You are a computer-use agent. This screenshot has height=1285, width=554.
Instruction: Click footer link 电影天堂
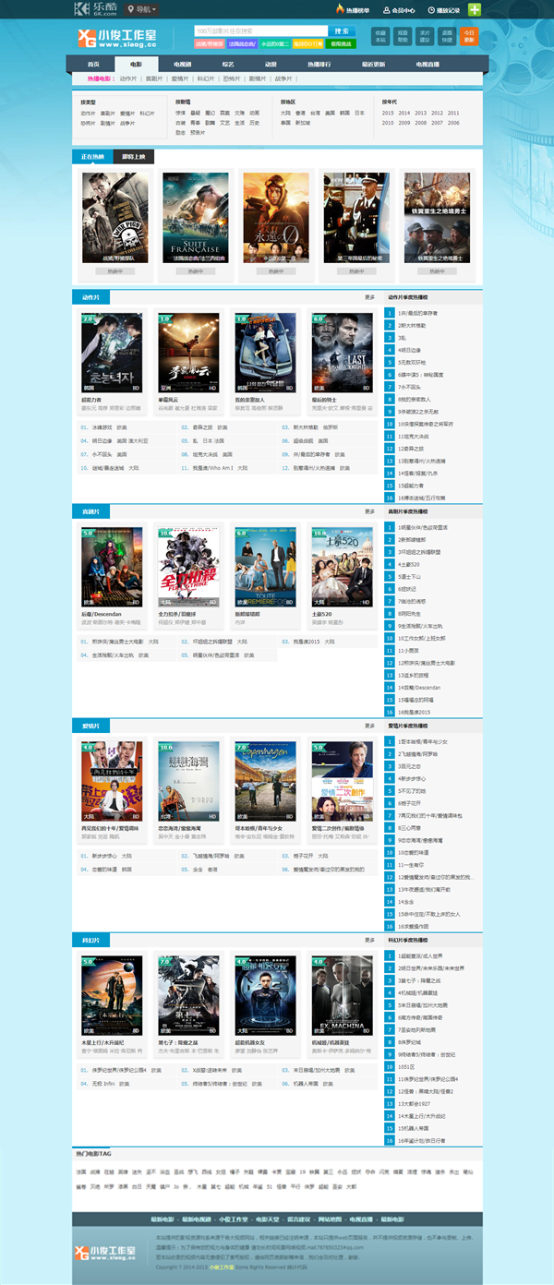click(x=267, y=1219)
